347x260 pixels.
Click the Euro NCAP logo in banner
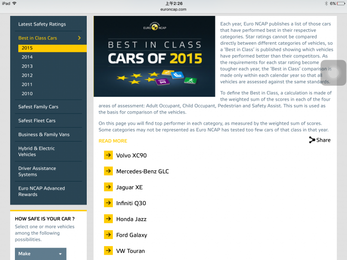pyautogui.click(x=155, y=27)
